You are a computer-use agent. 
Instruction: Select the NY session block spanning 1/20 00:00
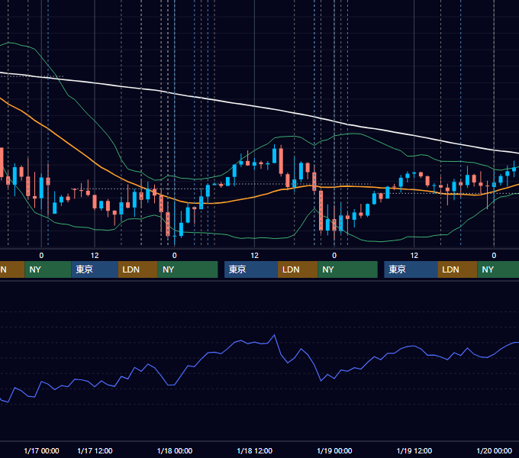pos(498,269)
